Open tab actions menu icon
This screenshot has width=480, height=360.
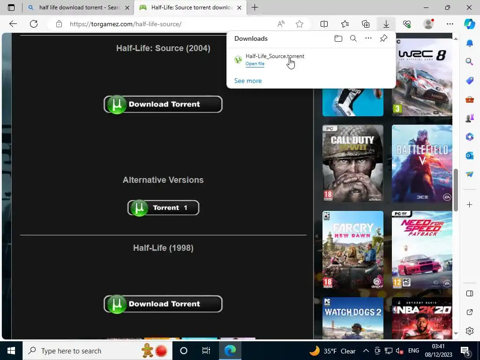click(x=11, y=7)
